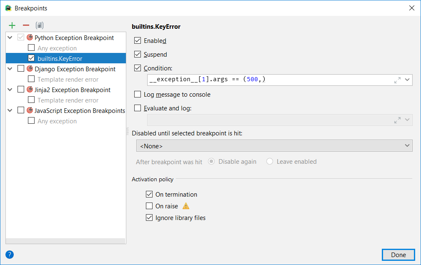Open the Evaluate and log history dropdown
421x265 pixels.
click(407, 120)
